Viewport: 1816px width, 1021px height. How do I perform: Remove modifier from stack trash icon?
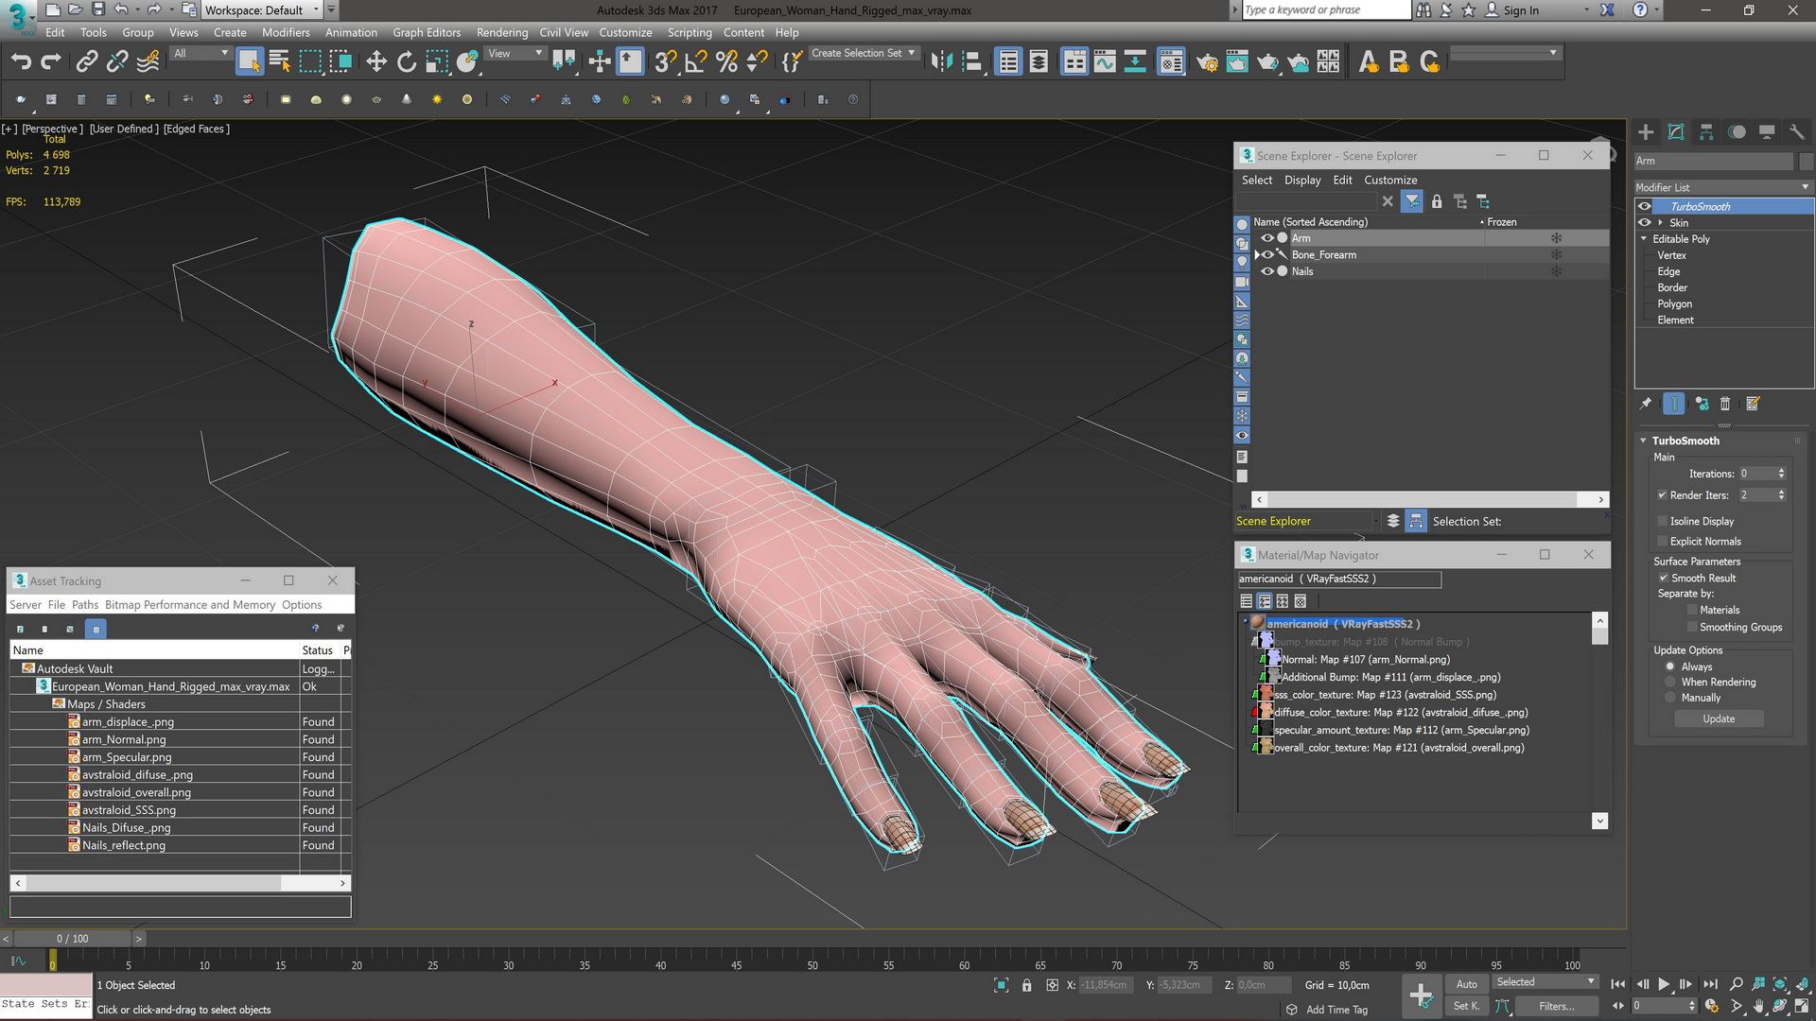pos(1725,404)
